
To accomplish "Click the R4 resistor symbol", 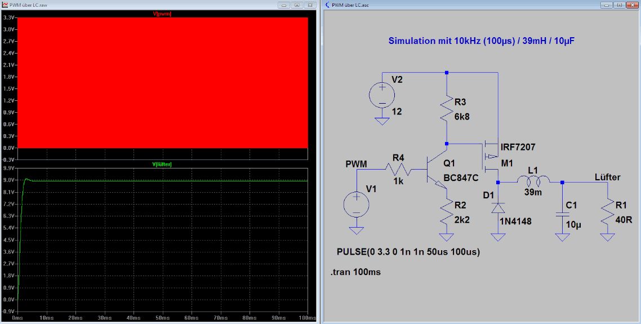I will (398, 169).
